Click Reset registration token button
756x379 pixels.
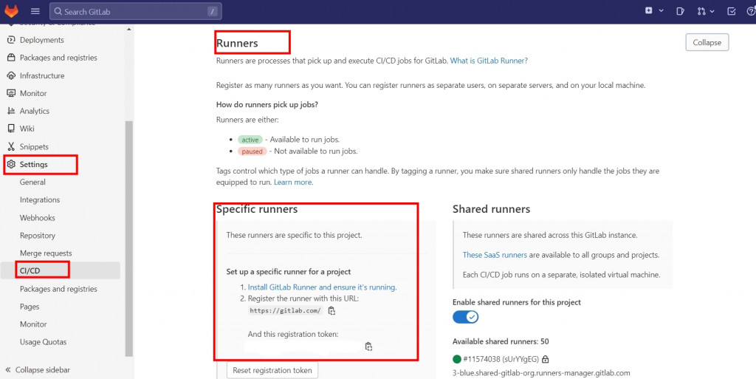tap(272, 370)
